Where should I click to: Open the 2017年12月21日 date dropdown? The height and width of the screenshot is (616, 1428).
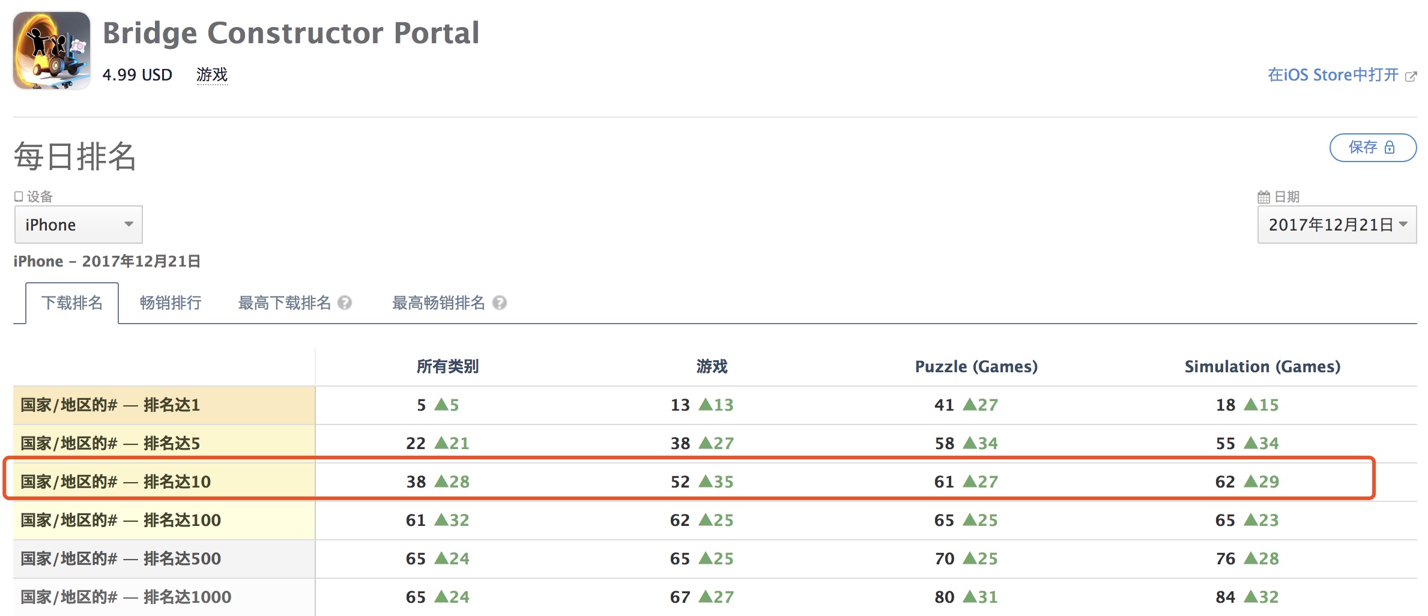[x=1337, y=225]
